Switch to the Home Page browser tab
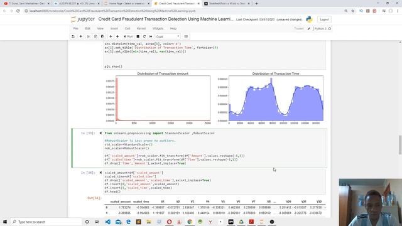The height and width of the screenshot is (226, 402). [x=127, y=4]
